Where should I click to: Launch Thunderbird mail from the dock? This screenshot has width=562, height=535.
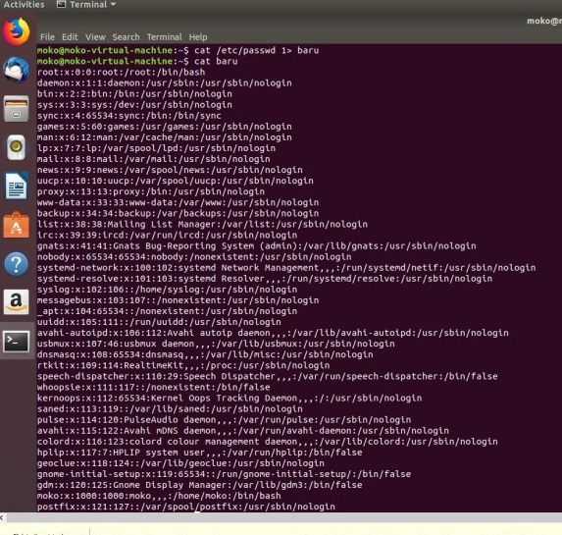[16, 70]
